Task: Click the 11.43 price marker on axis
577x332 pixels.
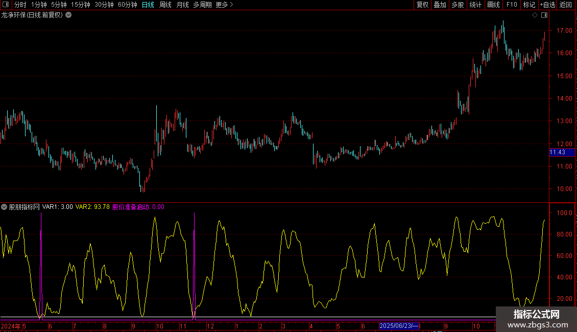Action: pyautogui.click(x=562, y=152)
